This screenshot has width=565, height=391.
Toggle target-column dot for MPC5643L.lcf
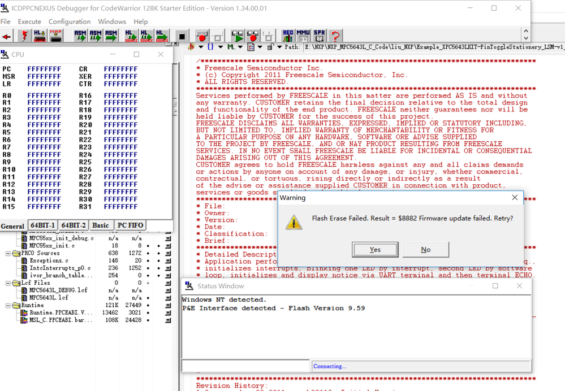148,298
